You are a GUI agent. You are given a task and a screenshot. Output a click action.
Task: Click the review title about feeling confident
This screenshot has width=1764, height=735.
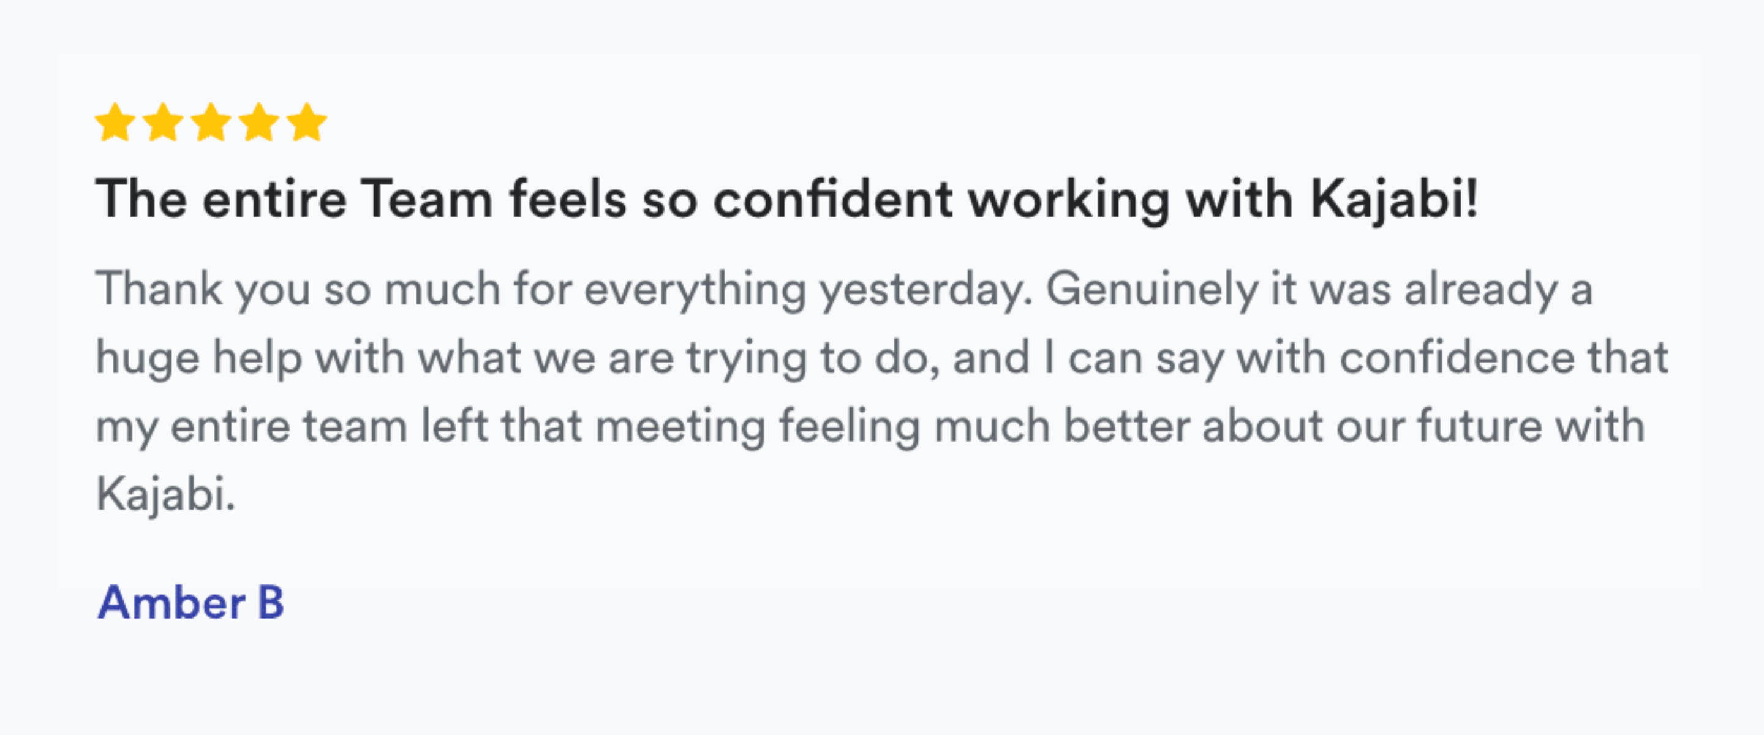786,199
